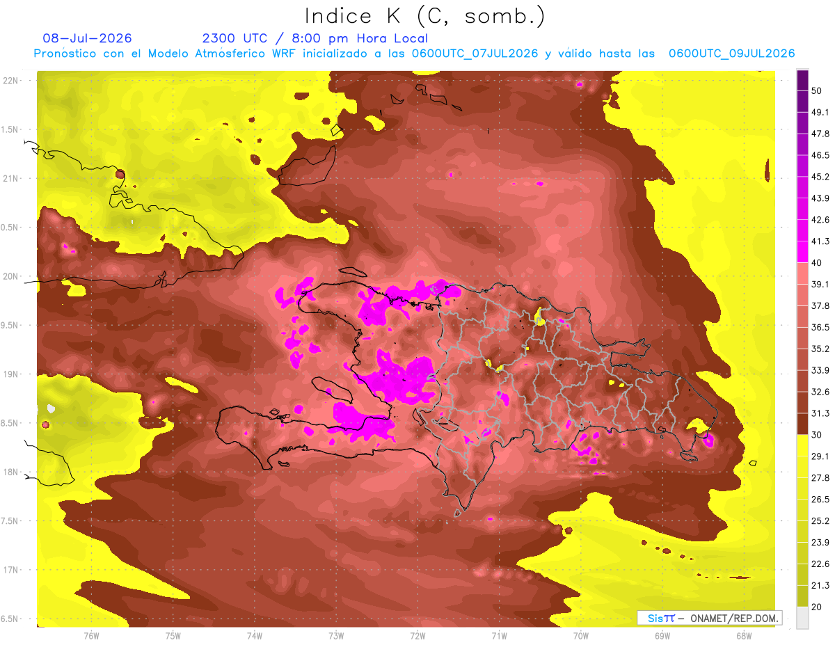
Task: Click the colorbar value '50'
Action: click(817, 91)
